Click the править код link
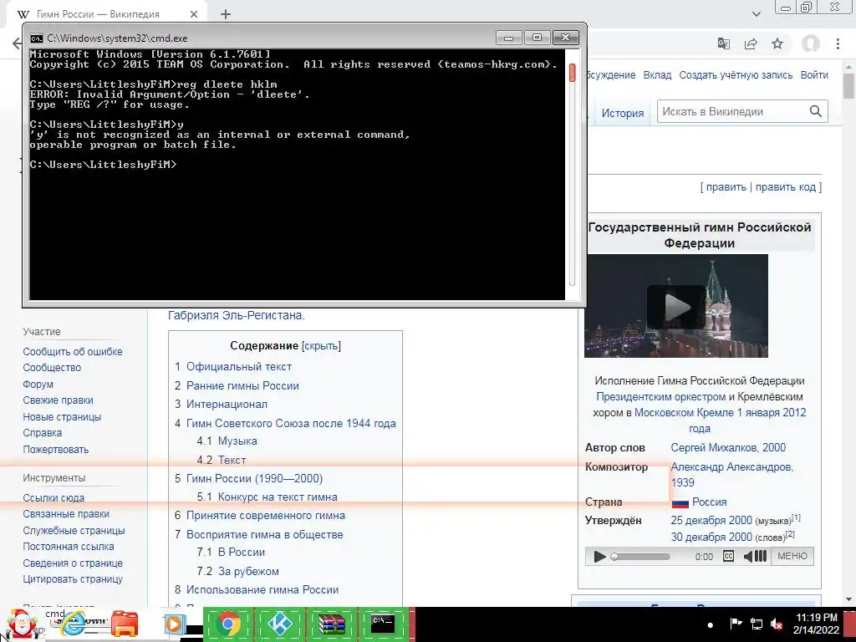 pyautogui.click(x=786, y=186)
